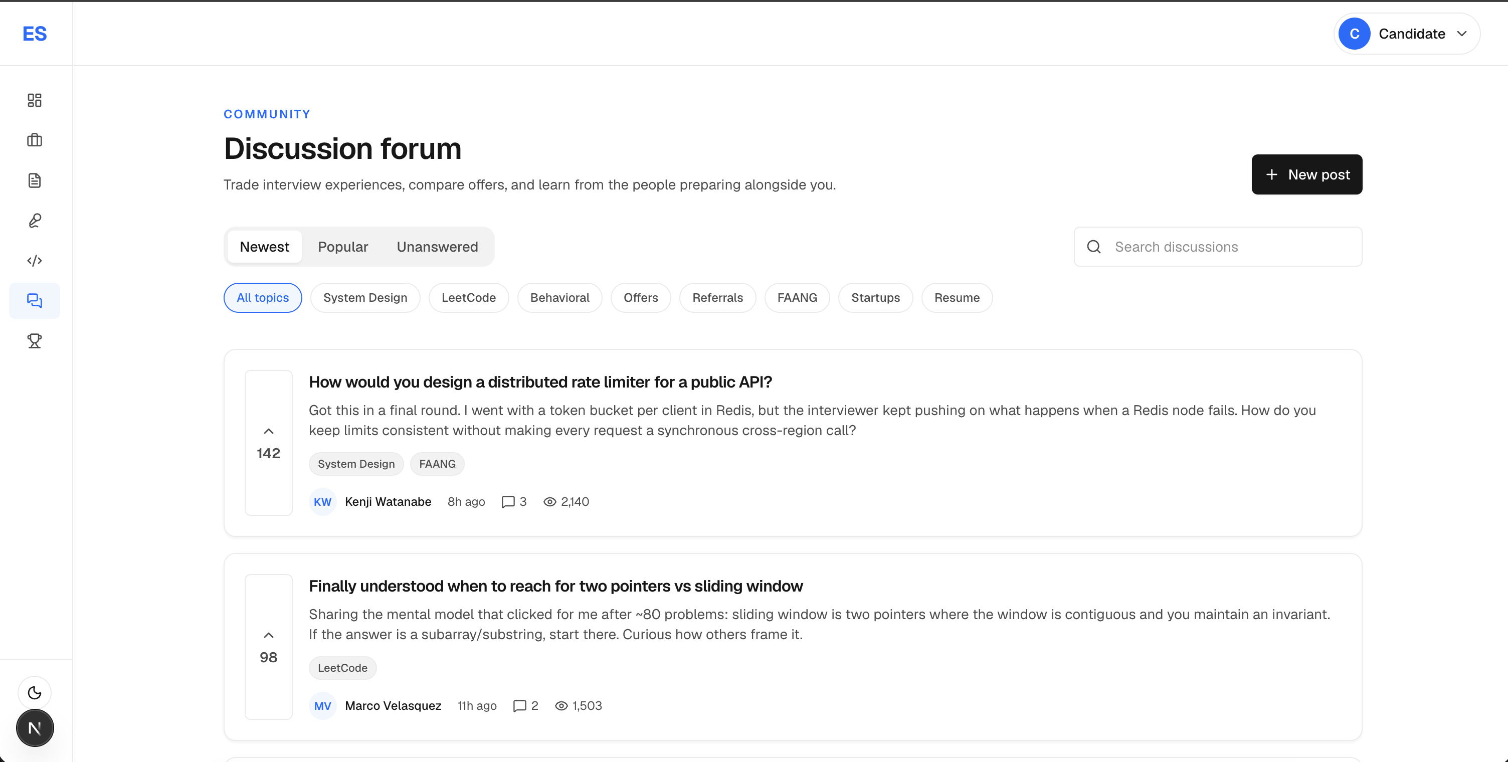Screen dimensions: 1508x762
Task: Click the 98 vote count
Action: click(x=269, y=658)
